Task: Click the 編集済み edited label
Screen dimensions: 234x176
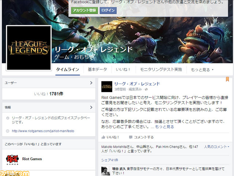Action: tap(135, 89)
